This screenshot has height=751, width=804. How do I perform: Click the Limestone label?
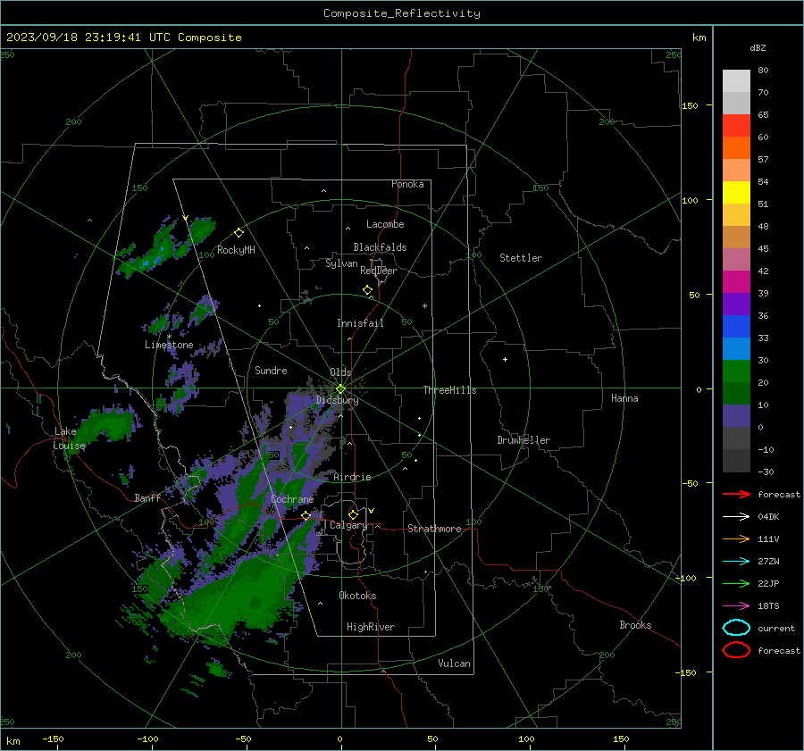click(x=169, y=345)
